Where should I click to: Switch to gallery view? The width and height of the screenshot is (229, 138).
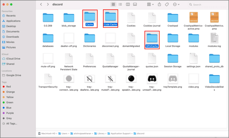coord(135,4)
